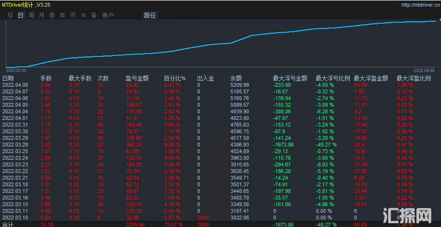Open the 季 quarterly tab
This screenshot has width=441, height=227.
point(52,16)
